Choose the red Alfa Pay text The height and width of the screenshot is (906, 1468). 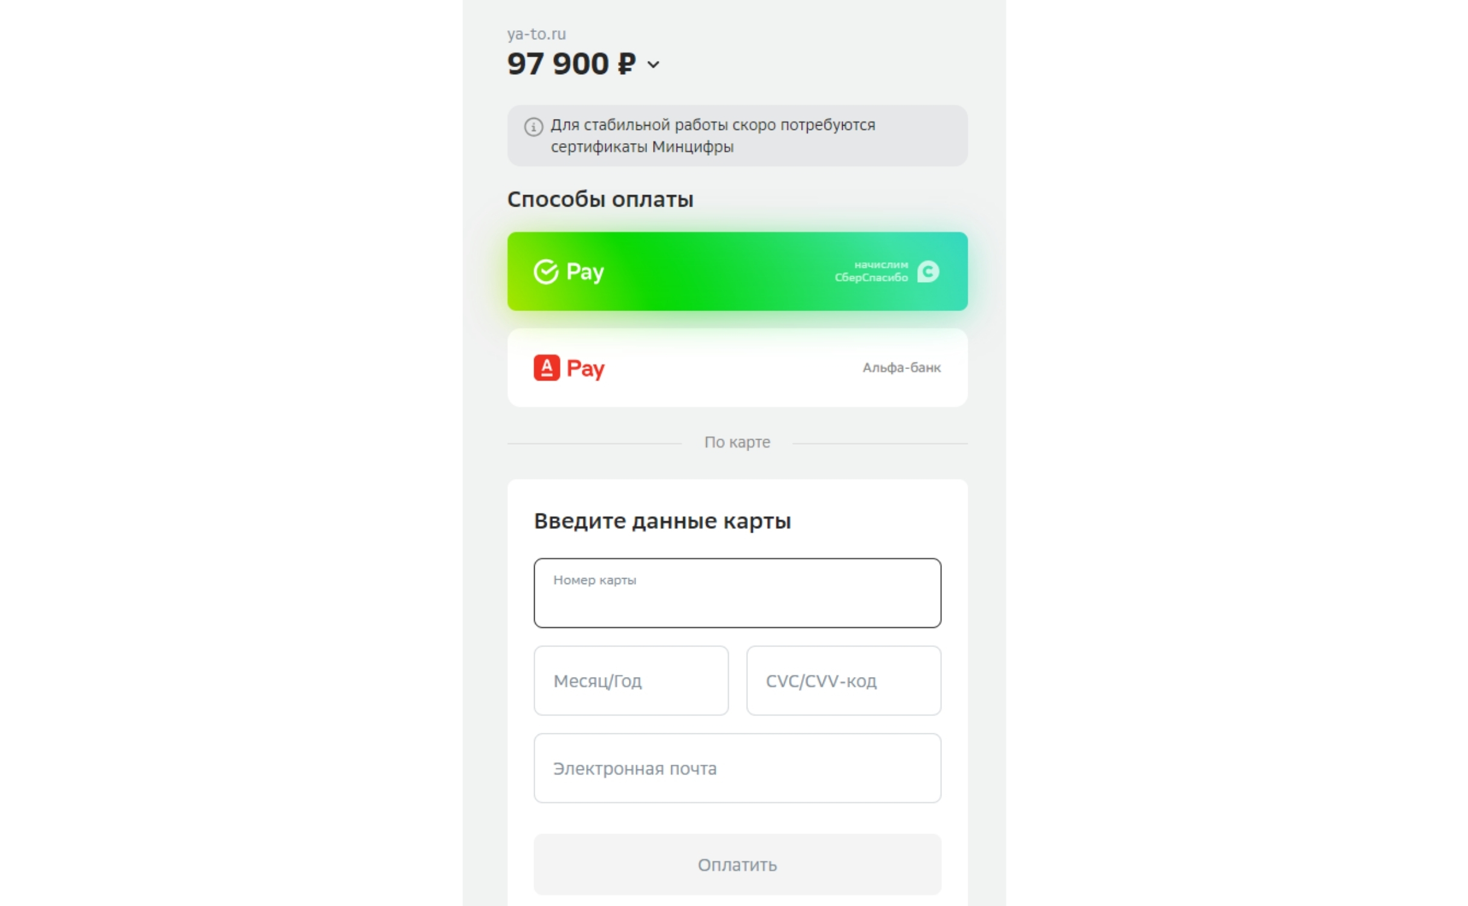pos(585,368)
